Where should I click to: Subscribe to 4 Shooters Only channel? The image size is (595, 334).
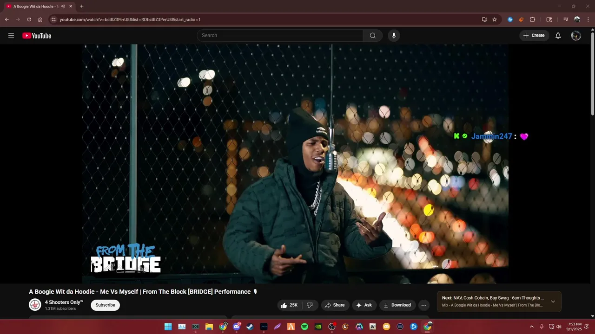point(106,305)
